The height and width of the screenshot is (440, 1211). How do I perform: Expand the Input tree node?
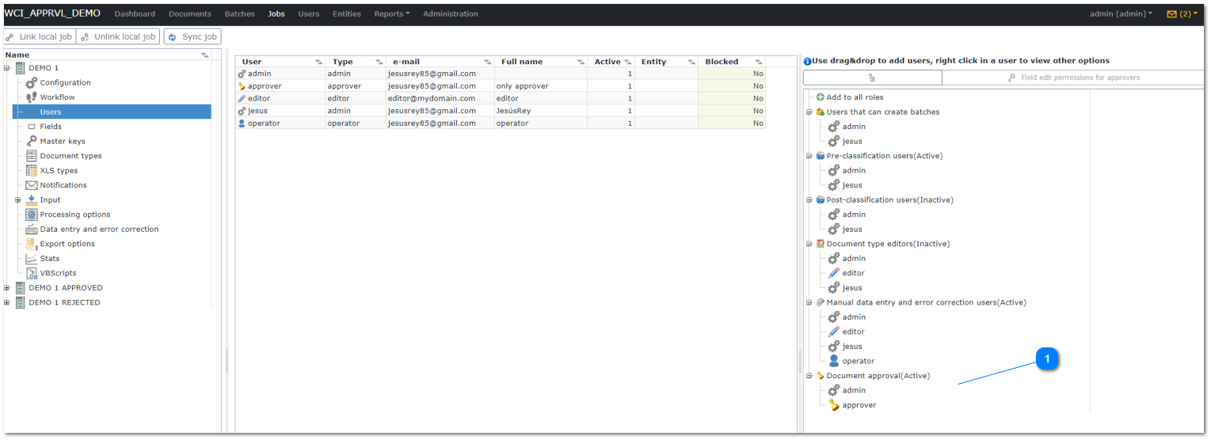coord(18,199)
